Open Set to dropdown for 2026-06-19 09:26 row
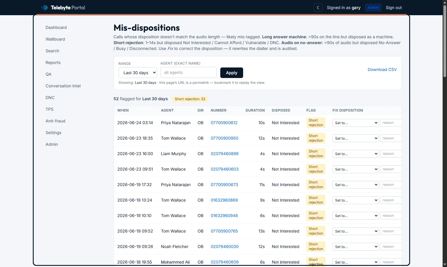Viewport: 447px width, 267px height. (355, 247)
